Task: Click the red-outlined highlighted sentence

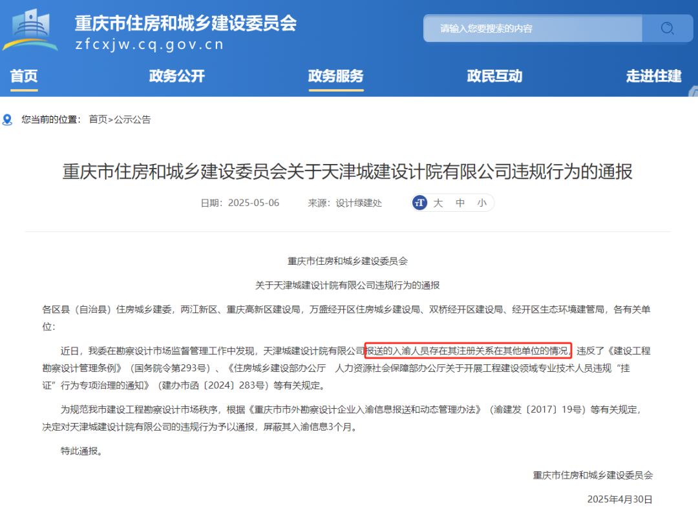Action: point(468,351)
